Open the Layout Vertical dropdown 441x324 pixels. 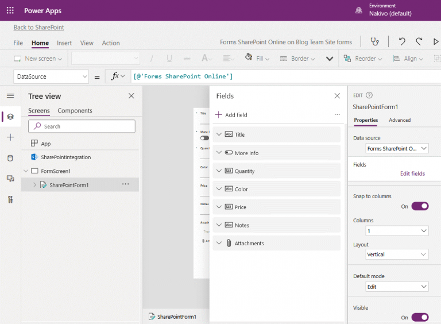coord(397,254)
